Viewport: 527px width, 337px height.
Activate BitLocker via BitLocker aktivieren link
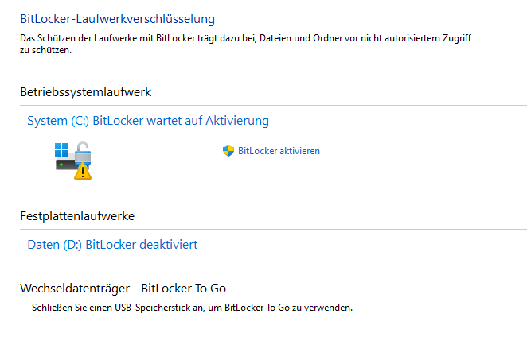279,151
